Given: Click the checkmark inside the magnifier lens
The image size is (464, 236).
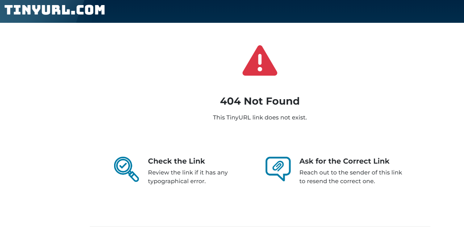Looking at the screenshot, I should 123,166.
